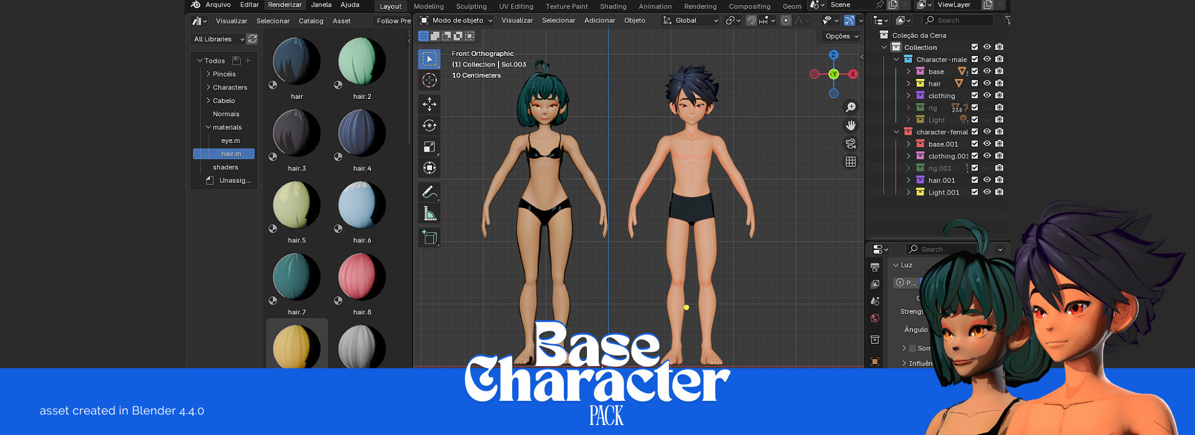Select the Move tool
The image size is (1195, 435).
[429, 104]
